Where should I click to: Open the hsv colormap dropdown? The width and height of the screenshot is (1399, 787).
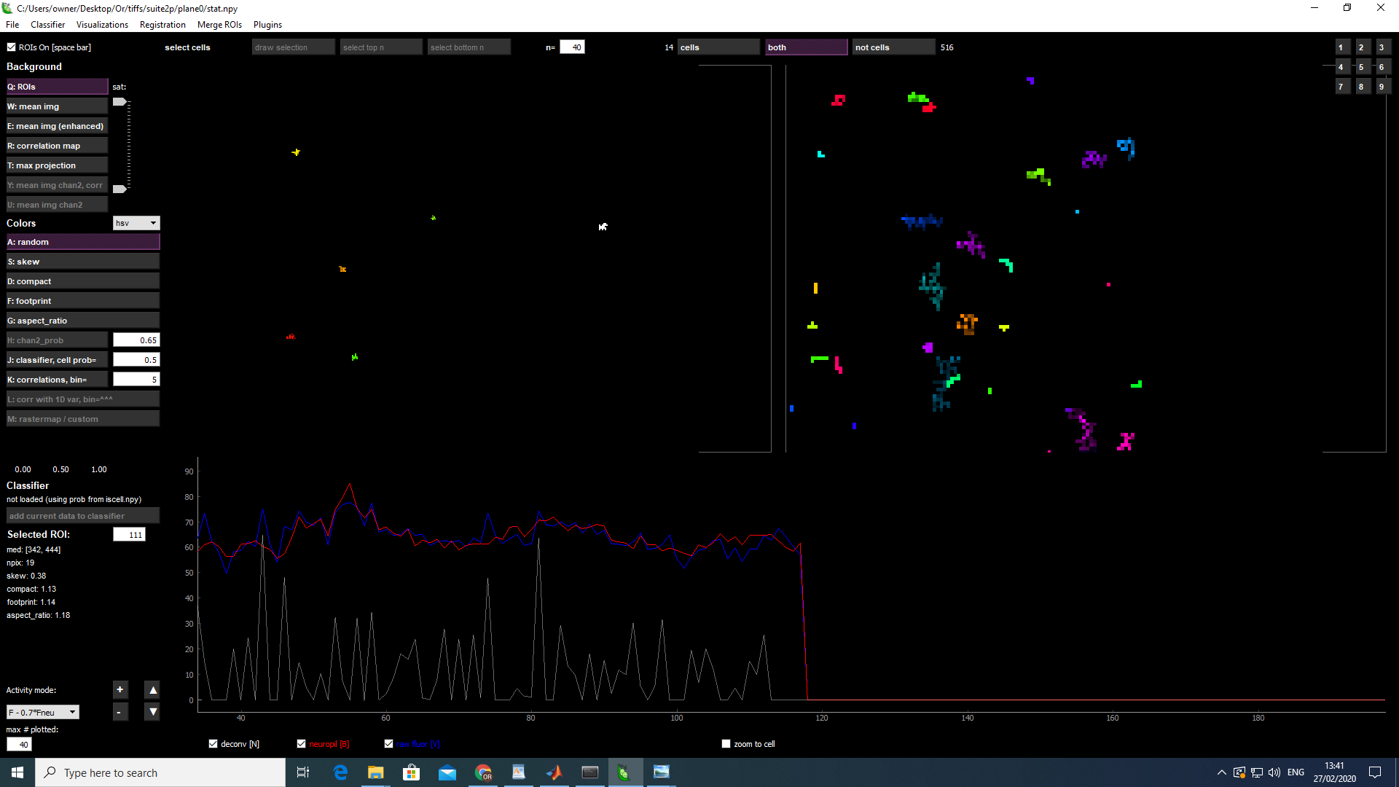136,223
